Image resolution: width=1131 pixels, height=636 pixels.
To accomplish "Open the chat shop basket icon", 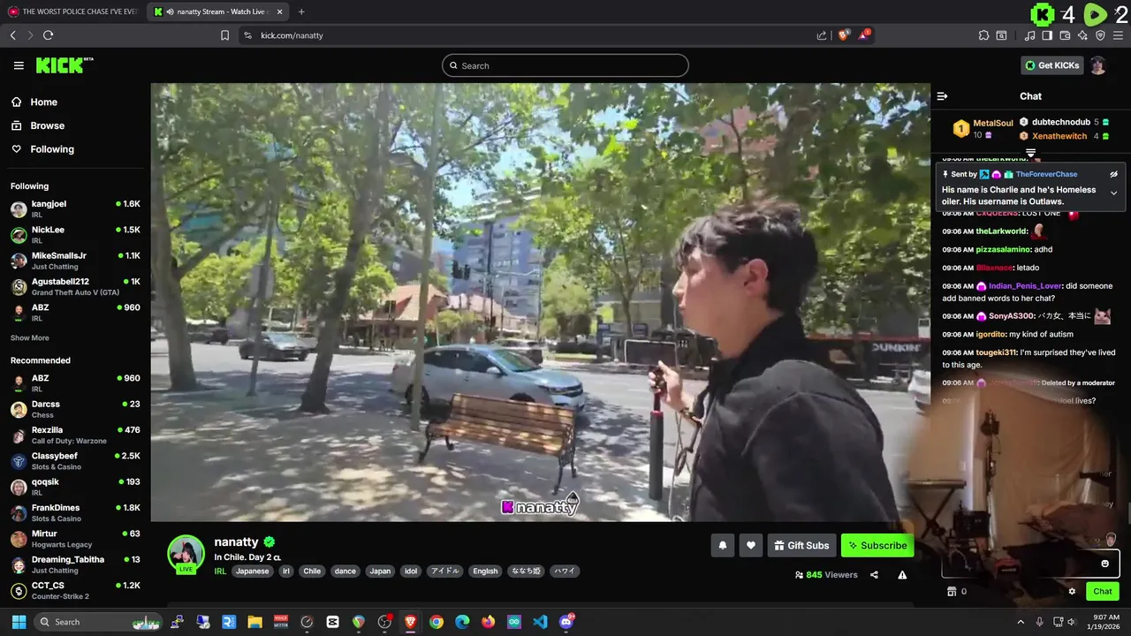I will coord(951,592).
